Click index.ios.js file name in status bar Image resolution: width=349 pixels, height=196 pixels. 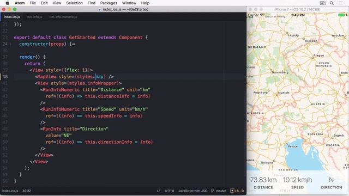point(10,191)
